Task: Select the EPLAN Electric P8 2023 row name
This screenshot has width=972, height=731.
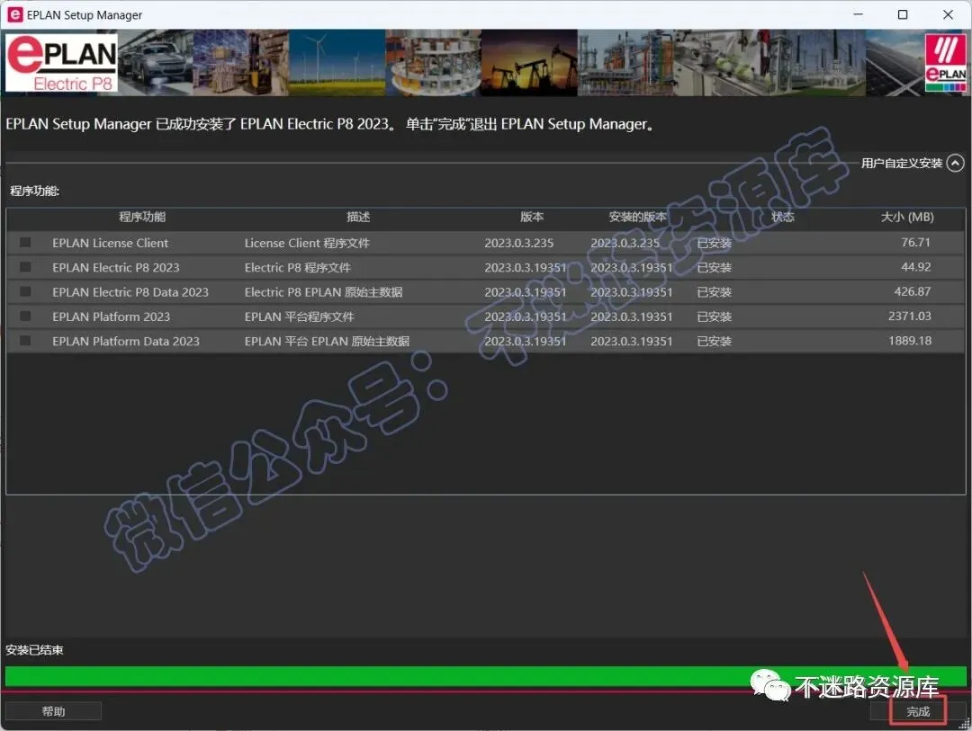Action: click(116, 268)
